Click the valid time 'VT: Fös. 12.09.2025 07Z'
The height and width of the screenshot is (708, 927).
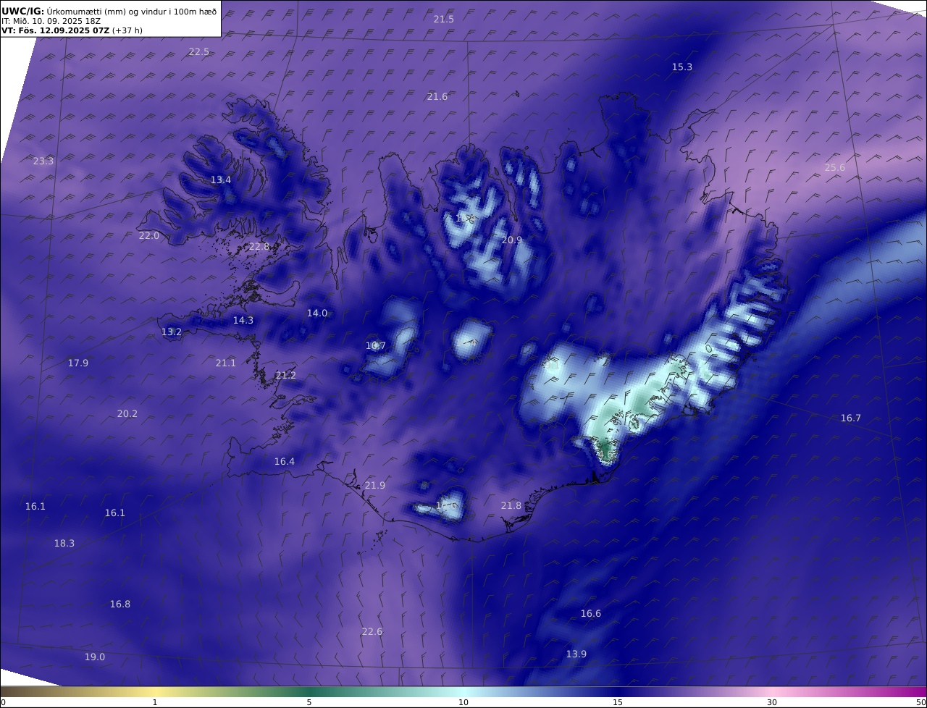point(55,30)
